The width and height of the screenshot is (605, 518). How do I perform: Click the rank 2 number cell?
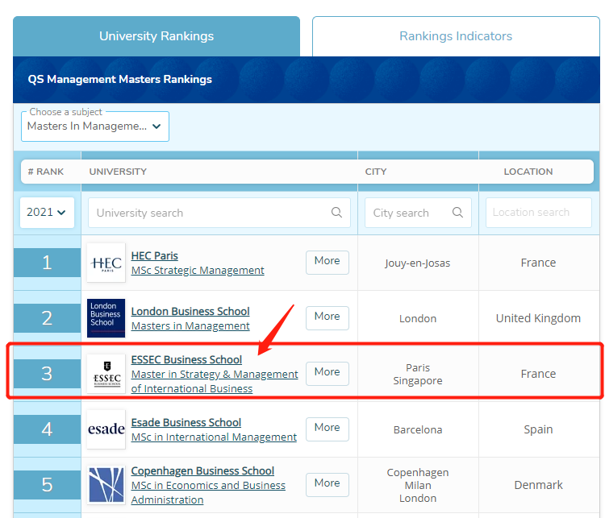[47, 318]
